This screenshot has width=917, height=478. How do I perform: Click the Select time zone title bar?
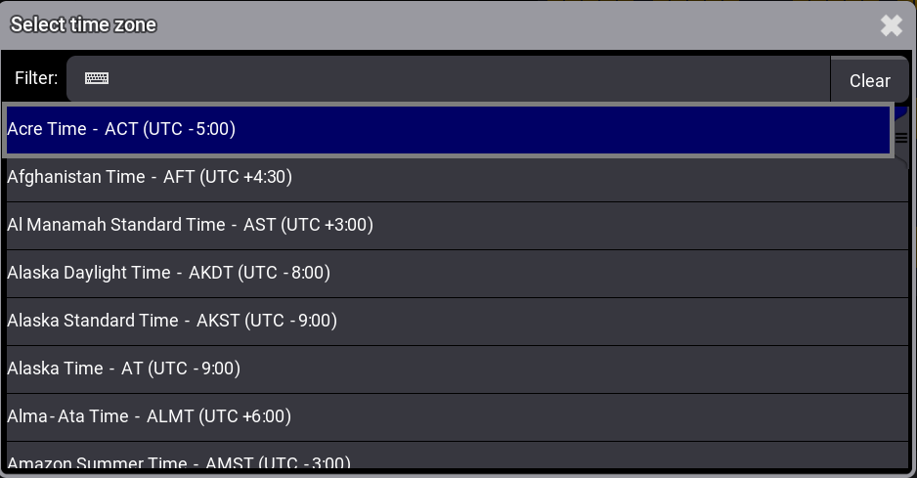(439, 25)
